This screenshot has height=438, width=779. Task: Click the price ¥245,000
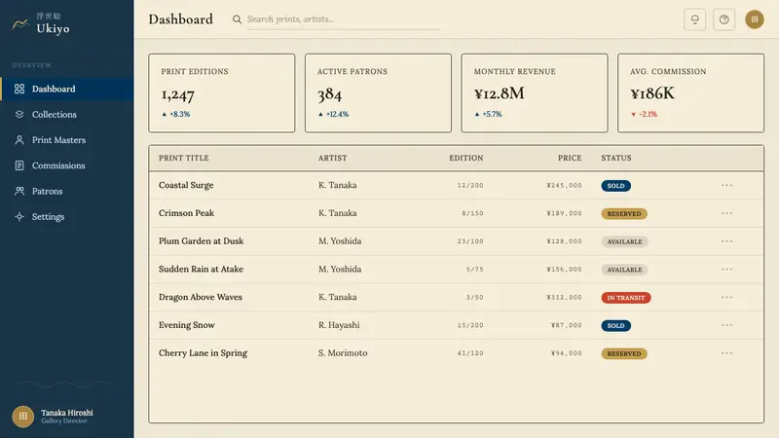point(564,185)
